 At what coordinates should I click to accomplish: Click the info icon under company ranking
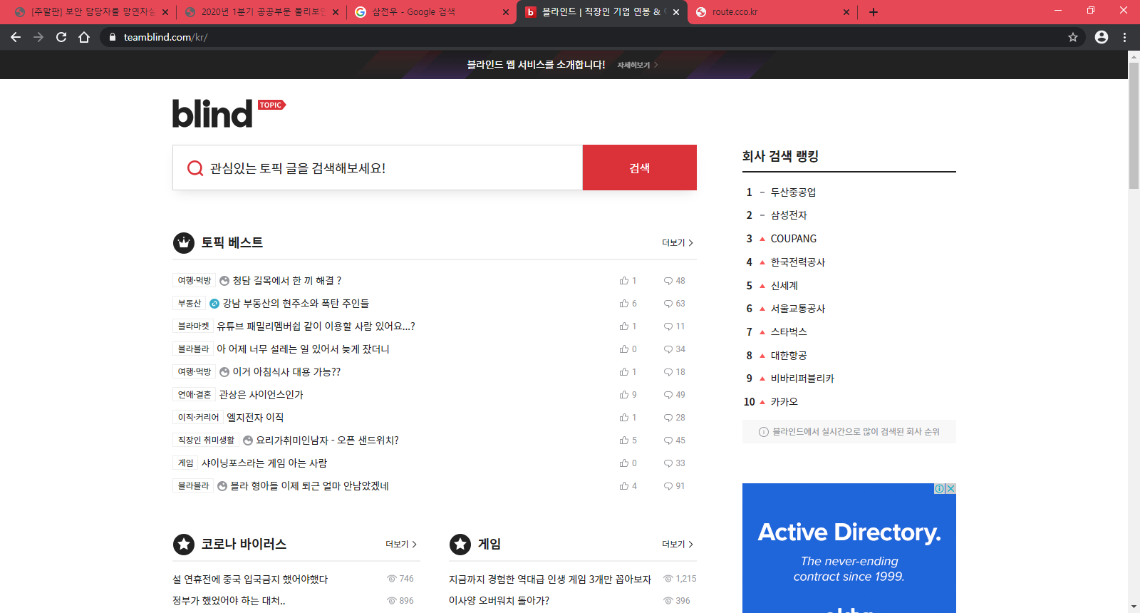[x=764, y=432]
